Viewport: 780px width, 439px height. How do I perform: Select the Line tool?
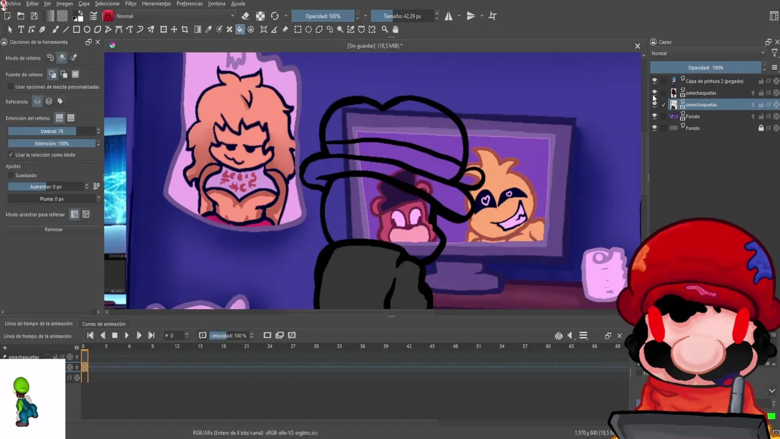tap(66, 29)
